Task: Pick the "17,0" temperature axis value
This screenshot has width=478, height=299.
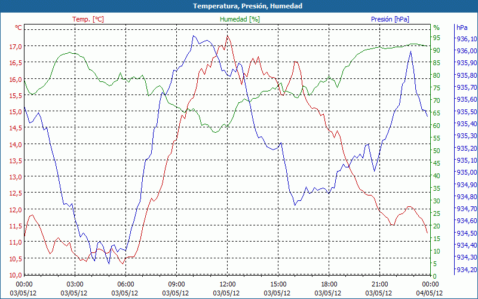Action: tap(16, 47)
